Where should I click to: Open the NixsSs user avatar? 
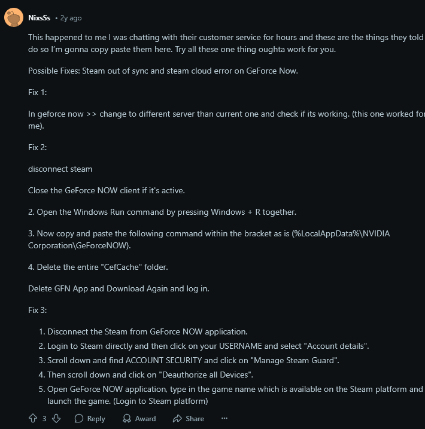[x=14, y=18]
